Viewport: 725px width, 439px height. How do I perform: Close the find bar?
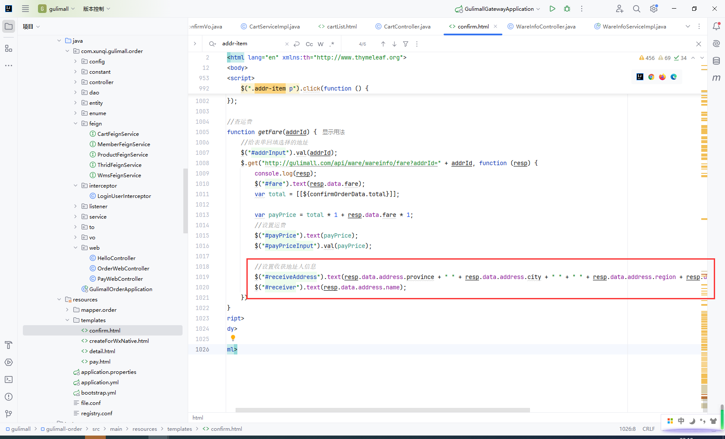(x=699, y=44)
